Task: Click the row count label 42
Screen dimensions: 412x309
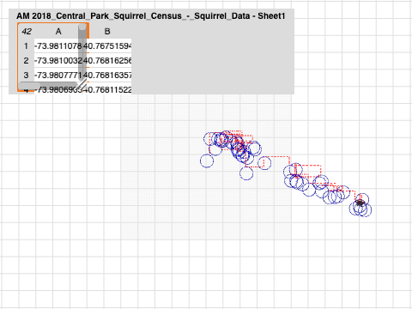Action: coord(27,31)
